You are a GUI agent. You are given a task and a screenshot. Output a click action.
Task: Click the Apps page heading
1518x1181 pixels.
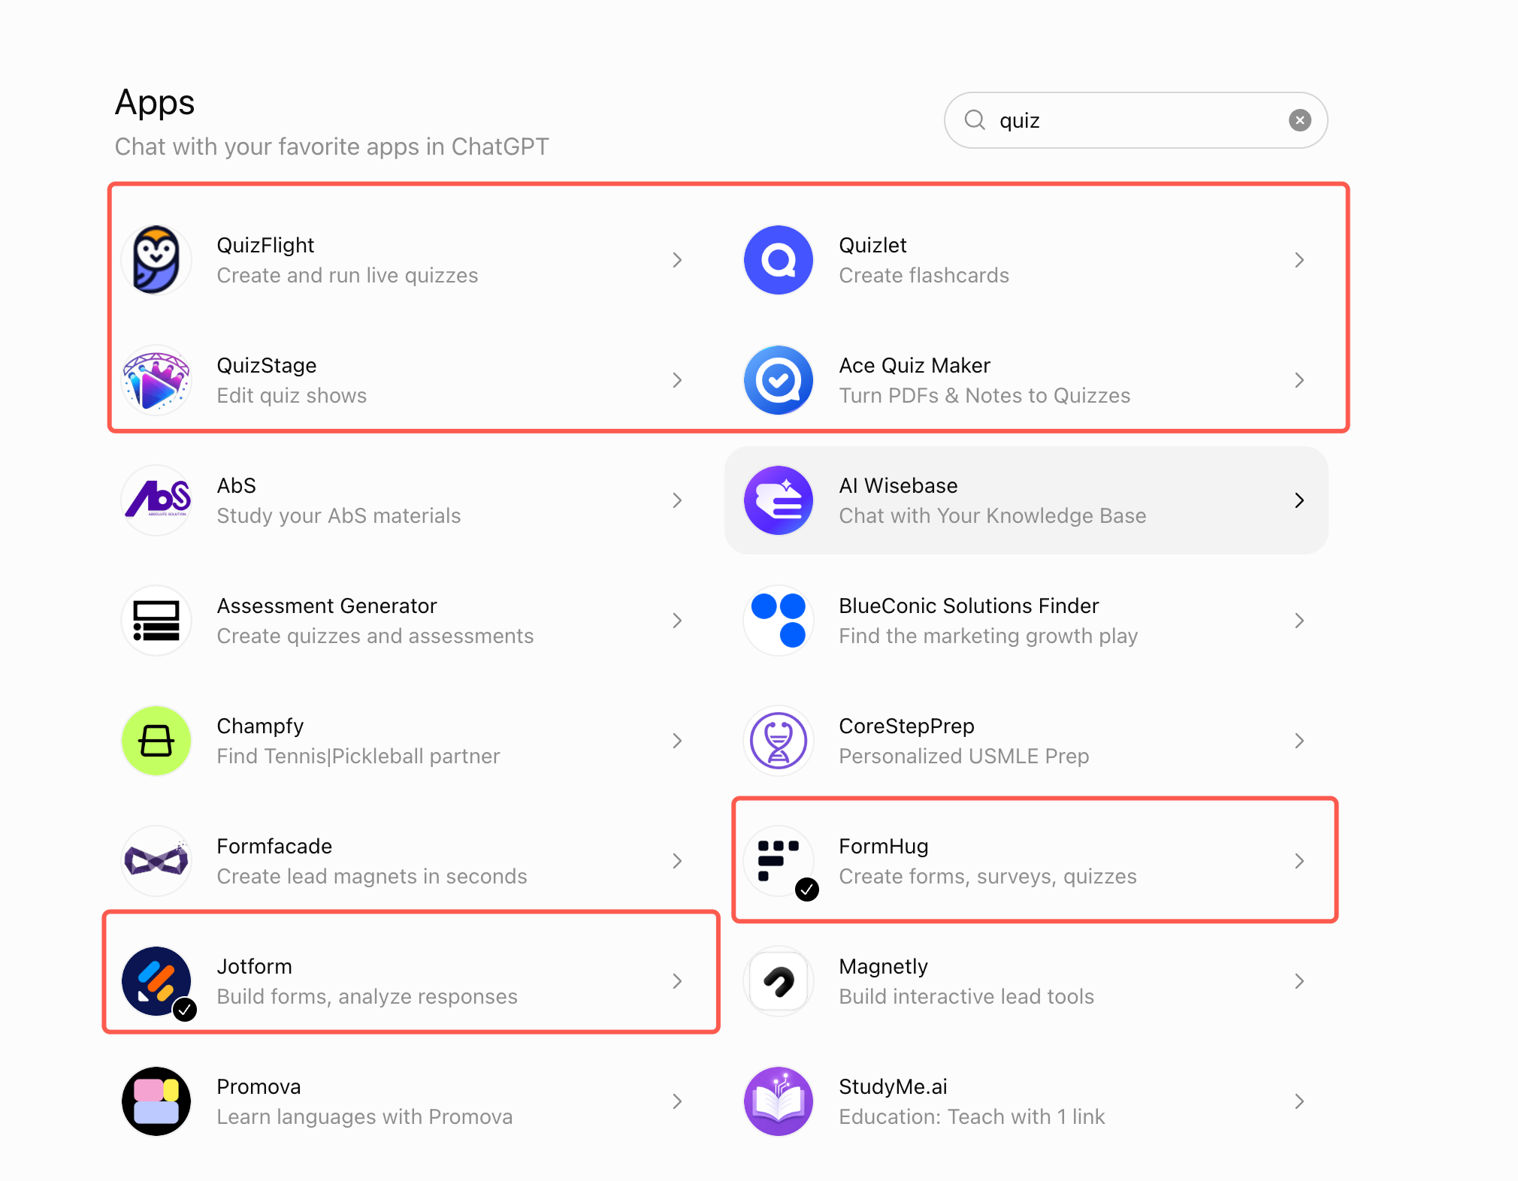point(155,103)
